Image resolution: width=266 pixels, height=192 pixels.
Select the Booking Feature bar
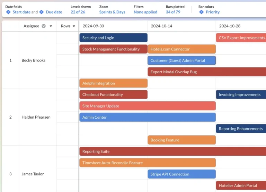182,140
